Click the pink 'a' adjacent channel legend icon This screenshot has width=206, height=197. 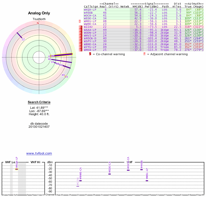click(144, 54)
